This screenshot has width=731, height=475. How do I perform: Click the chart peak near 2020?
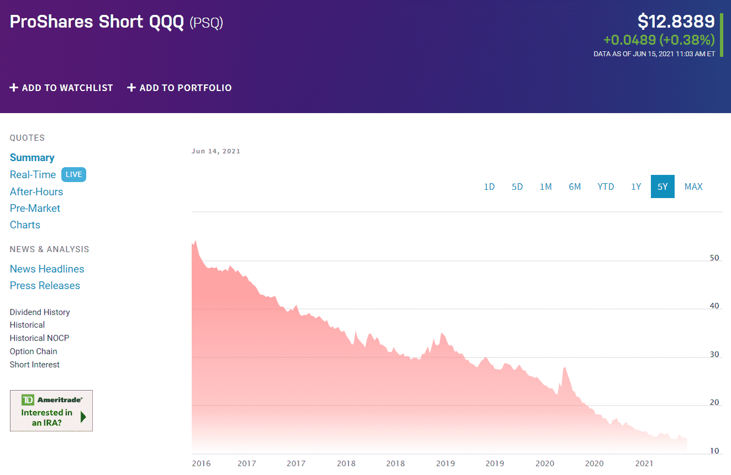[565, 368]
